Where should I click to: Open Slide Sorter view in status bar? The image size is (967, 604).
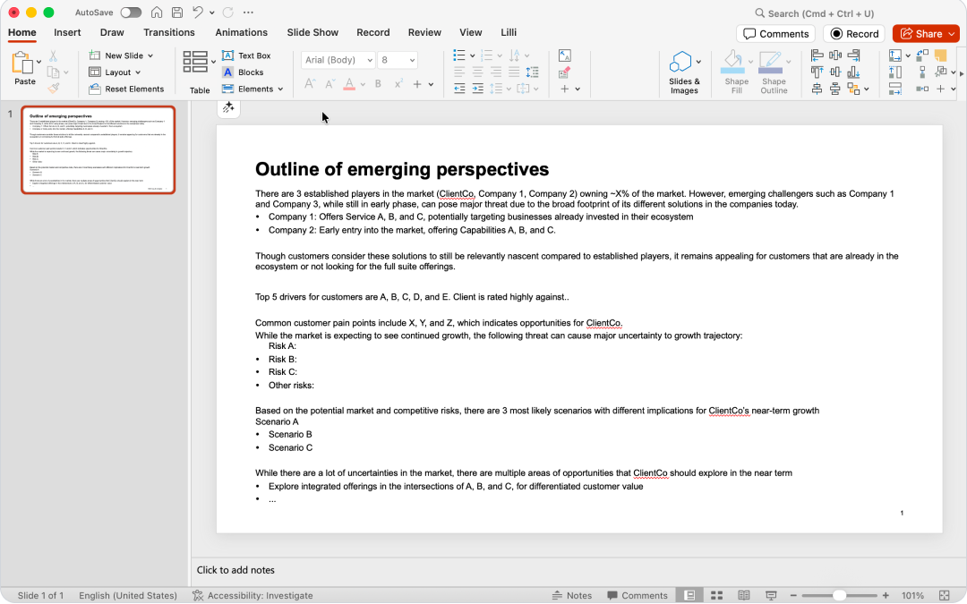(716, 595)
